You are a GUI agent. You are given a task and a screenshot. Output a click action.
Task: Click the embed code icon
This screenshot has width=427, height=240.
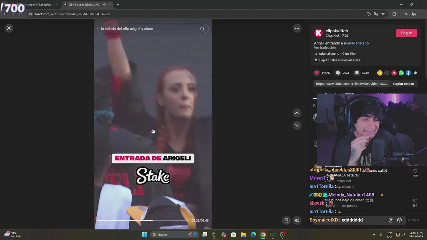point(387,73)
